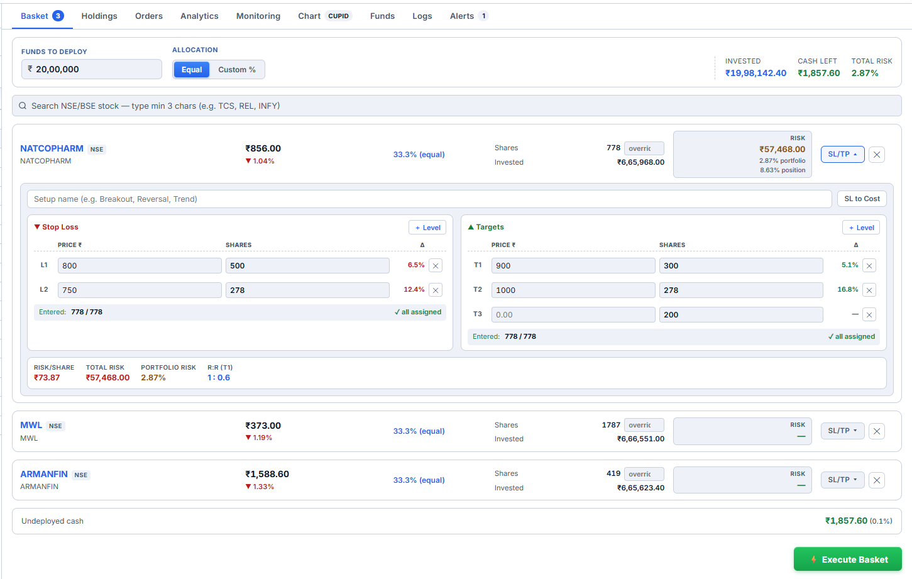The image size is (912, 579).
Task: Click the search magnifier icon
Action: pos(23,106)
